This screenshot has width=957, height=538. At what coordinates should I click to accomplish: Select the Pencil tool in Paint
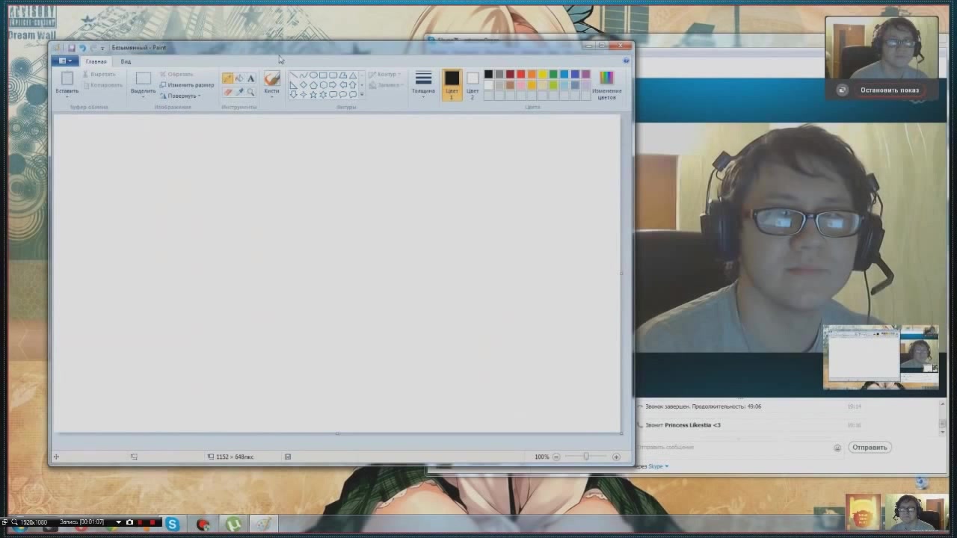point(227,78)
